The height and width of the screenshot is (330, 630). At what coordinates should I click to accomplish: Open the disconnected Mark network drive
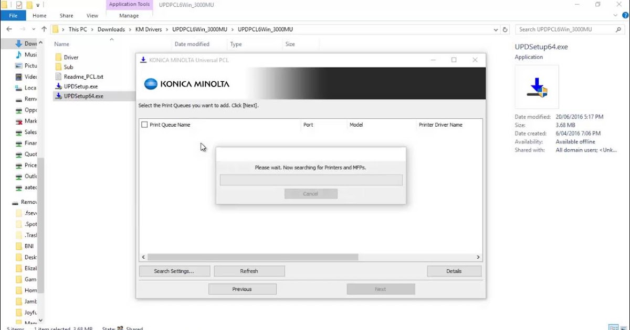pyautogui.click(x=26, y=121)
